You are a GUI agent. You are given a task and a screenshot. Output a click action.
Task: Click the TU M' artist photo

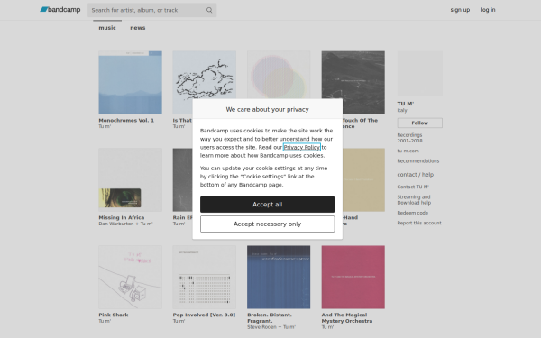tap(419, 74)
